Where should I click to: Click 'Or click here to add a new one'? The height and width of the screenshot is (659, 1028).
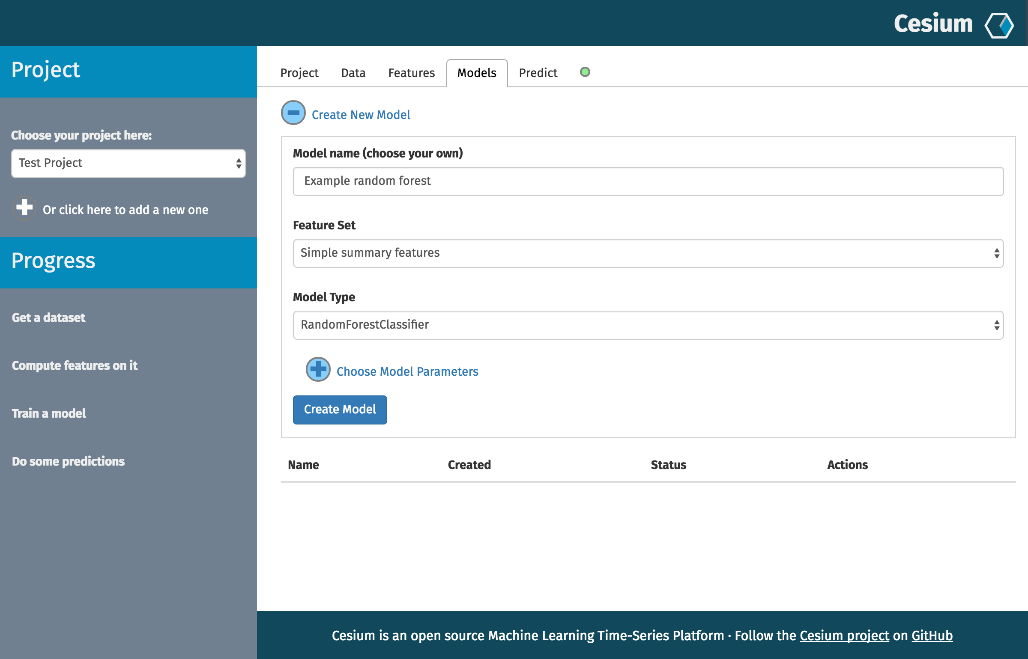pos(126,210)
